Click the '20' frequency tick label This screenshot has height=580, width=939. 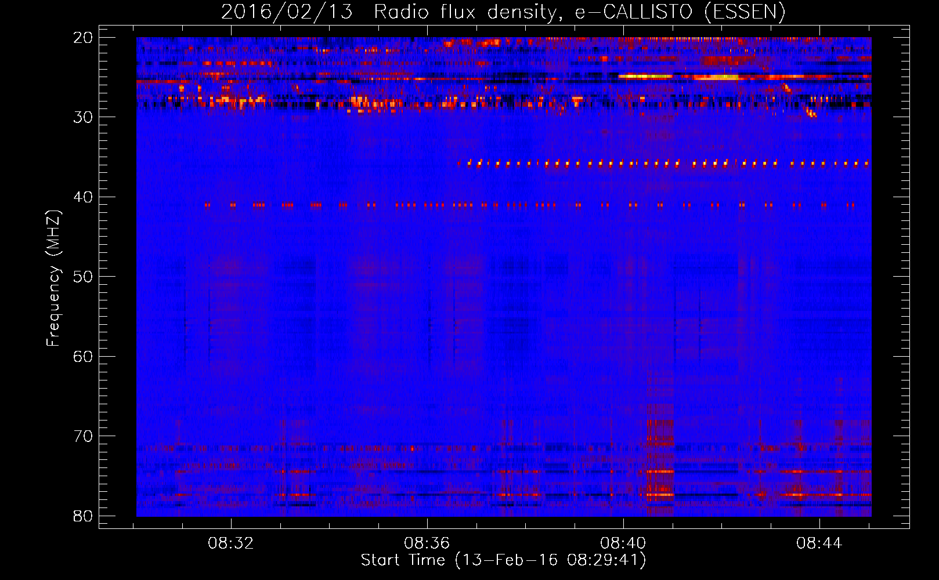click(x=83, y=37)
